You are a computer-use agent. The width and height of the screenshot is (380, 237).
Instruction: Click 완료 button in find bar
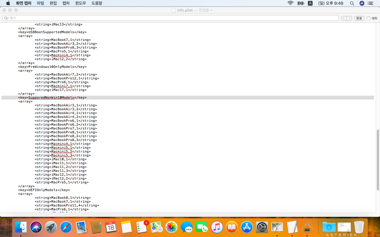(x=359, y=18)
